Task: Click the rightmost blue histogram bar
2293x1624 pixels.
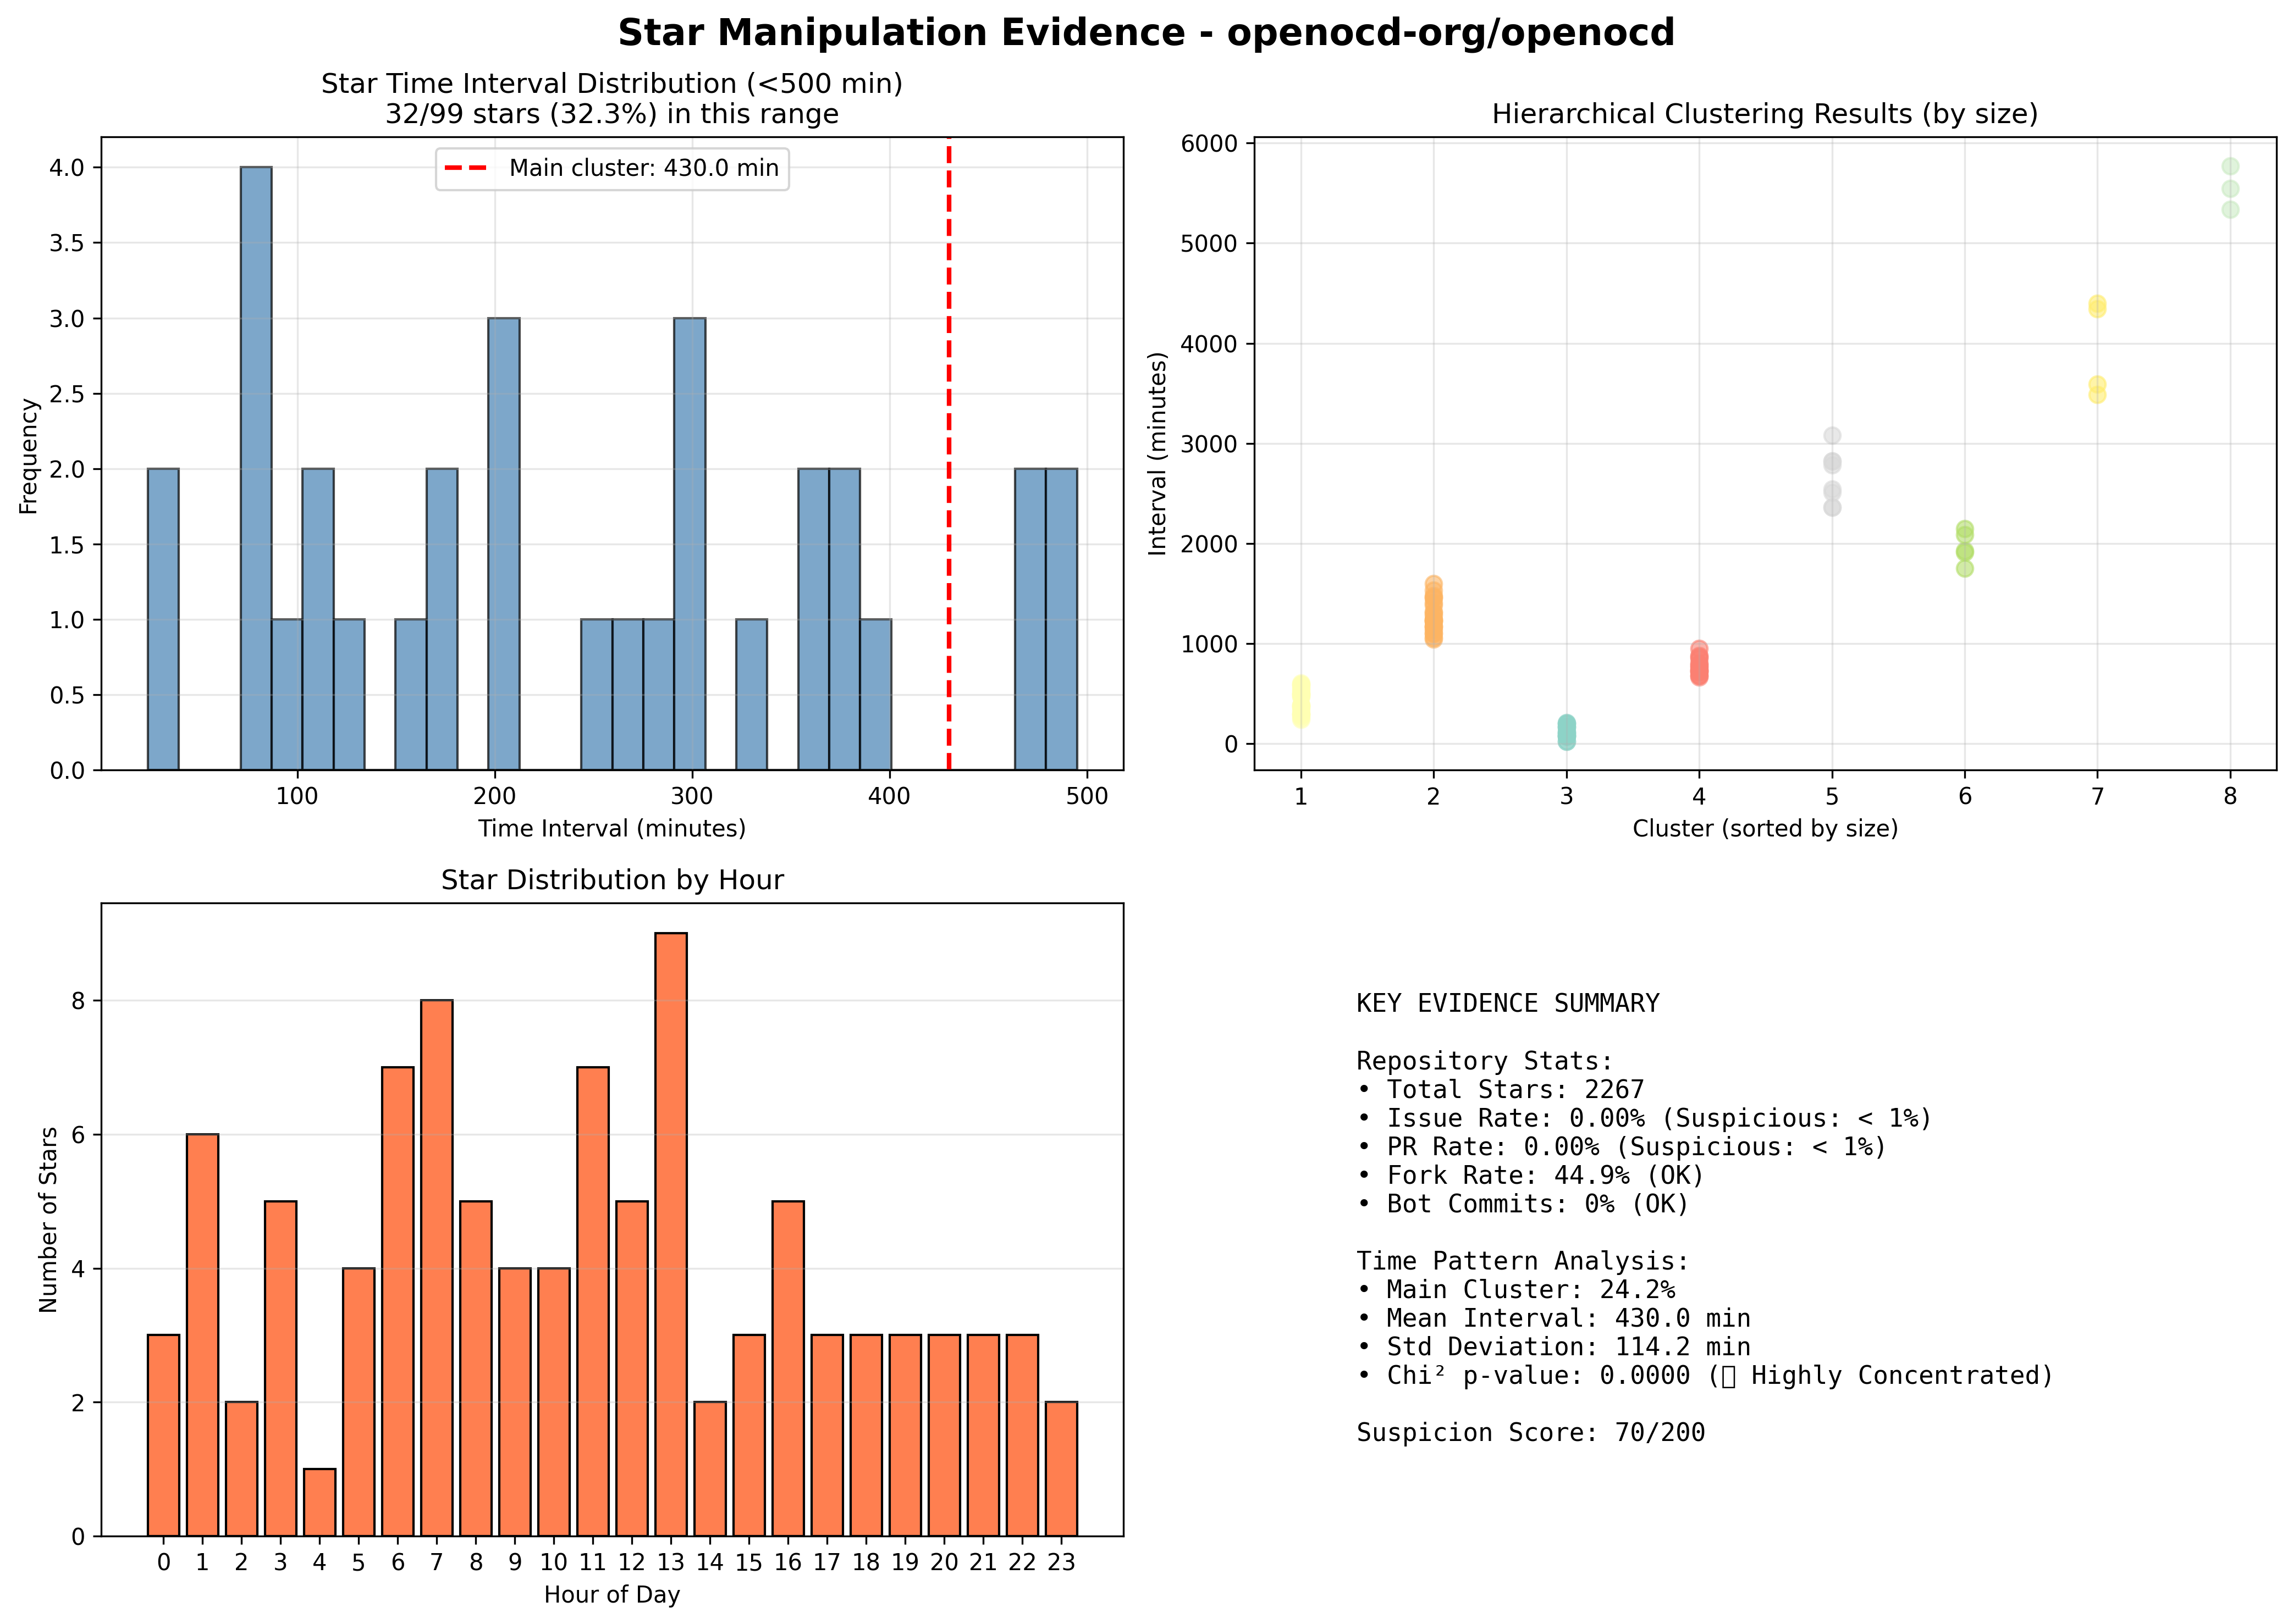Action: tap(1061, 619)
